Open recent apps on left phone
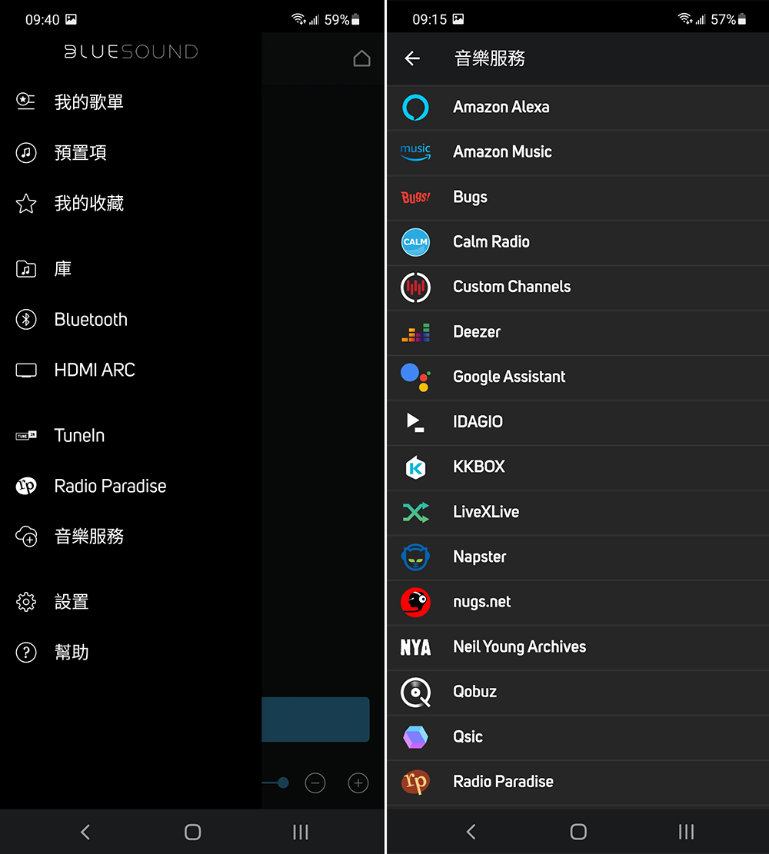Viewport: 769px width, 854px height. pos(301,832)
